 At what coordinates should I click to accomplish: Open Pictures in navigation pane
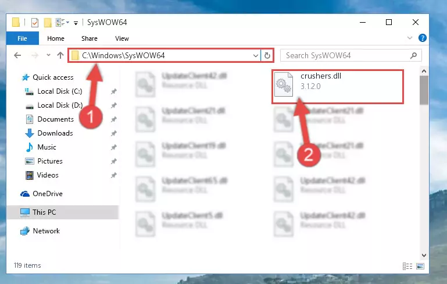(x=50, y=161)
